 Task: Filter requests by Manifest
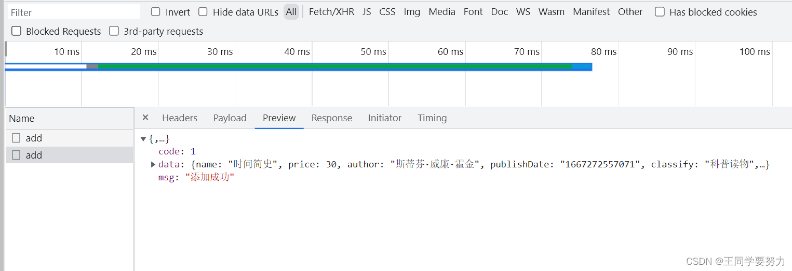[x=592, y=11]
